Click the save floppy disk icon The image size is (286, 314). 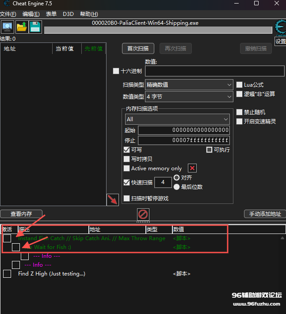(35, 27)
